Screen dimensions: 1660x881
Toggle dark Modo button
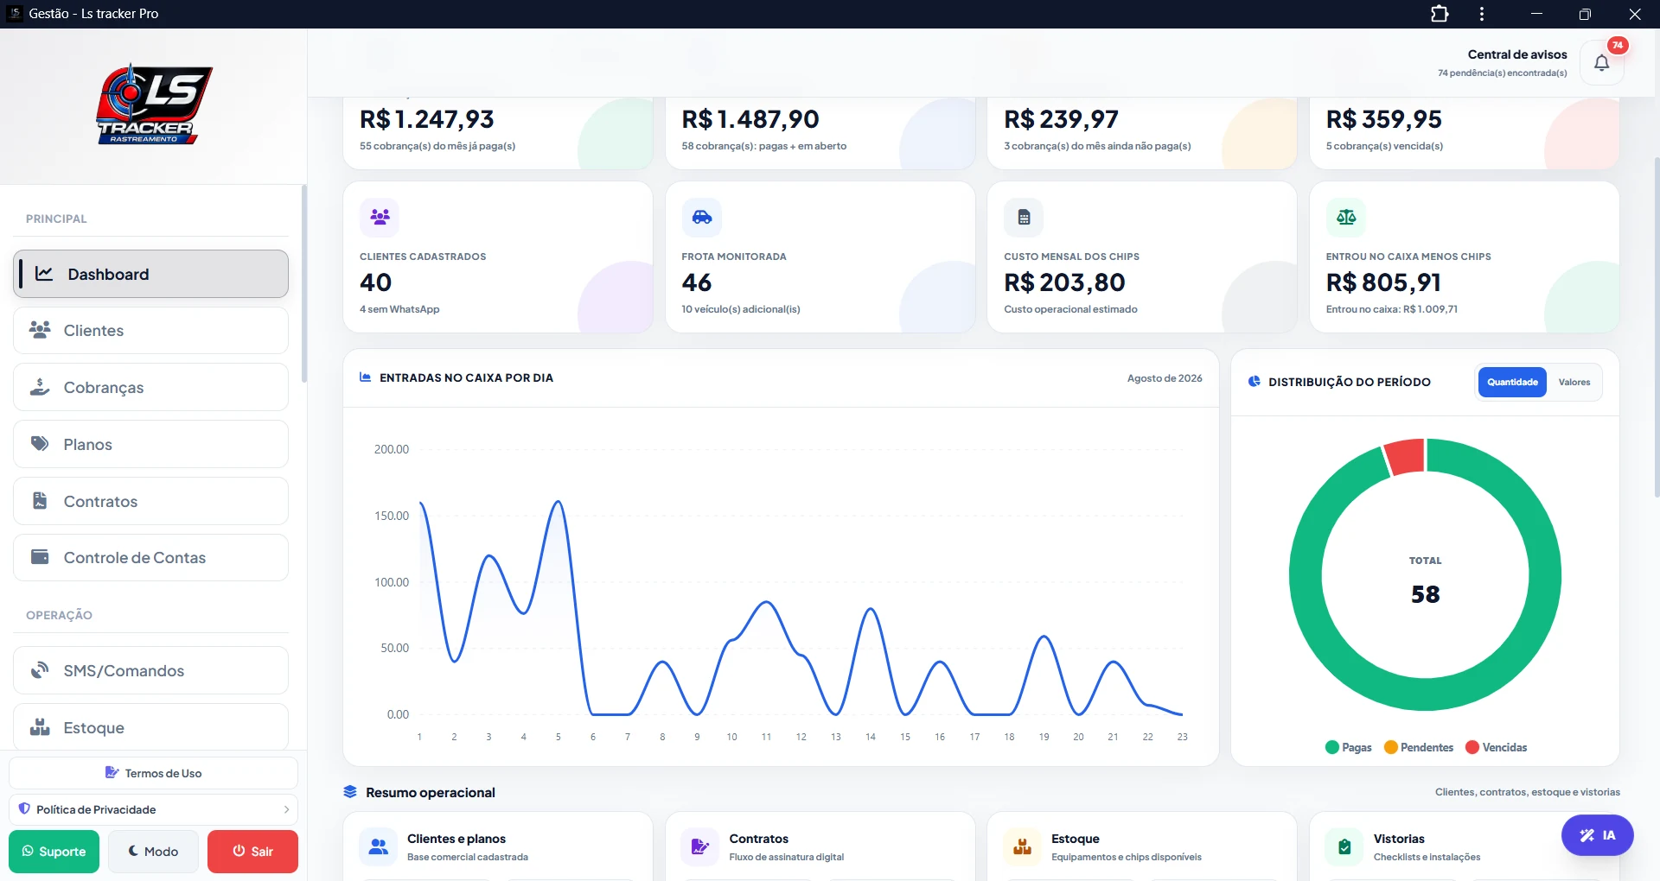click(153, 852)
